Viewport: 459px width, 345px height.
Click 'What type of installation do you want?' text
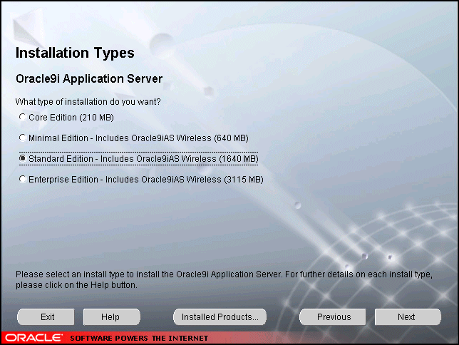coord(88,102)
